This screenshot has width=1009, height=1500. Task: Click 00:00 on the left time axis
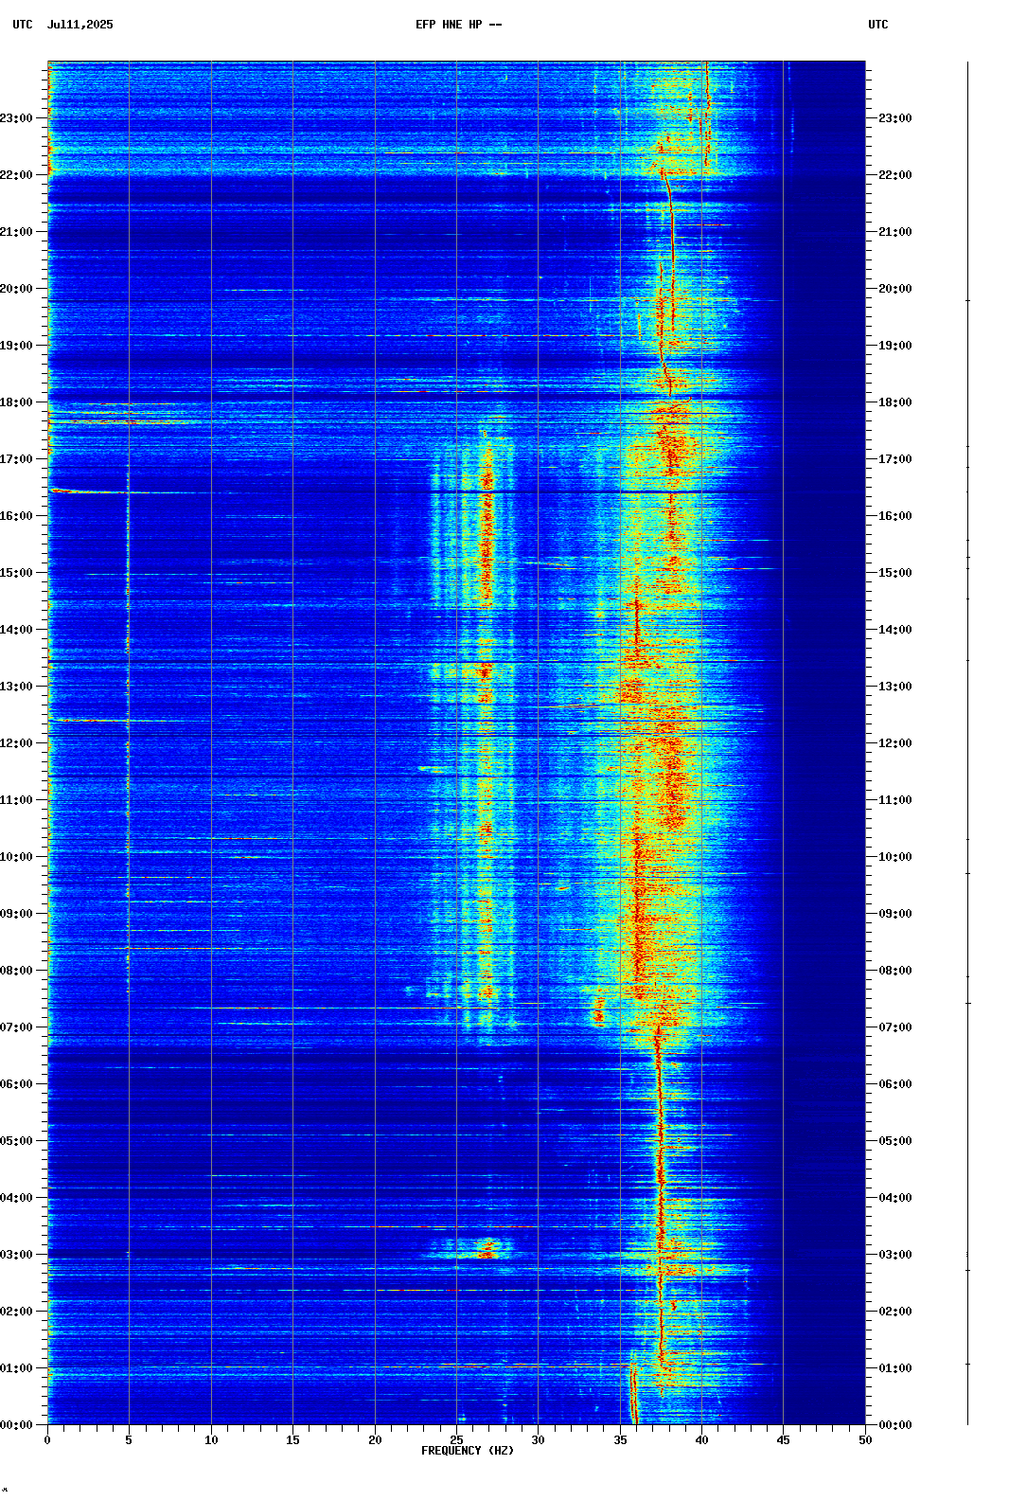(17, 1425)
